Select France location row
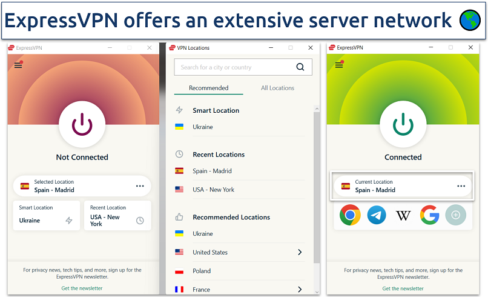 240,289
